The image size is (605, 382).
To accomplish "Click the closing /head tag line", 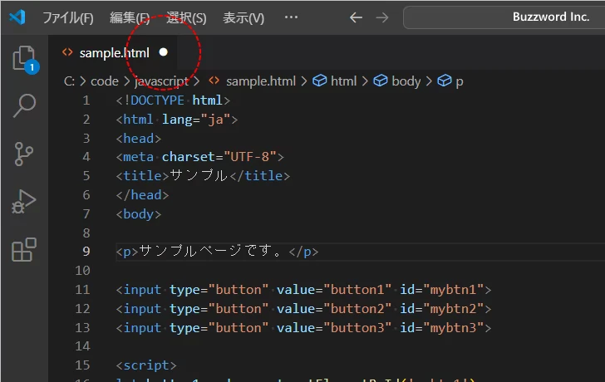I will (x=142, y=195).
